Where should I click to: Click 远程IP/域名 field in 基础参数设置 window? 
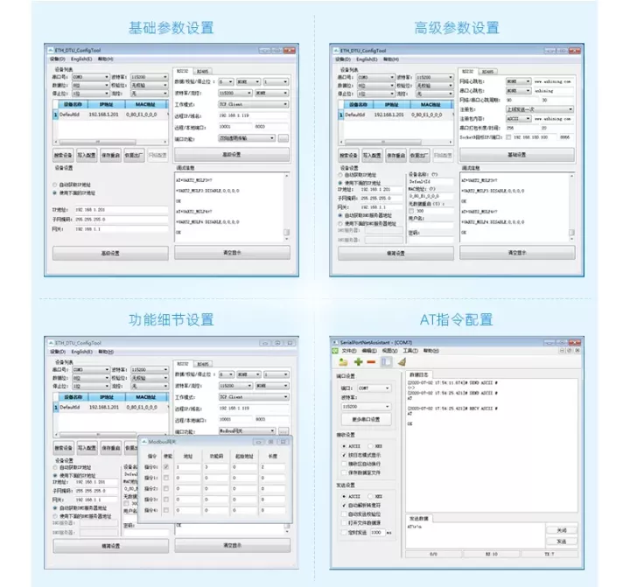(253, 115)
